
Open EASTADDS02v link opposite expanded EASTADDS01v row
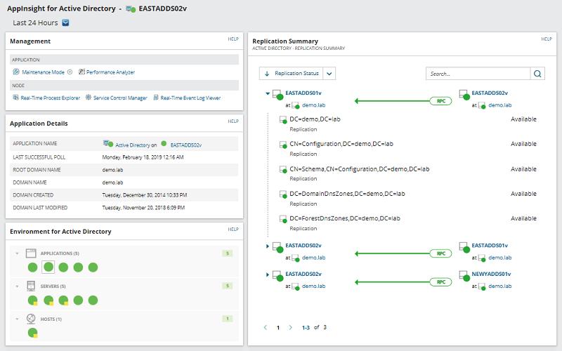[490, 93]
